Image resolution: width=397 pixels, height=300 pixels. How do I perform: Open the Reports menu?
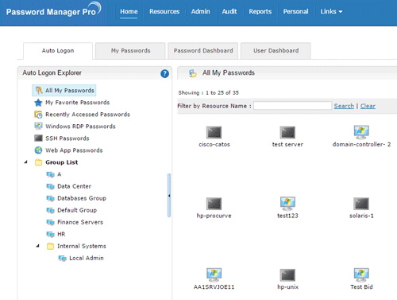pyautogui.click(x=260, y=12)
